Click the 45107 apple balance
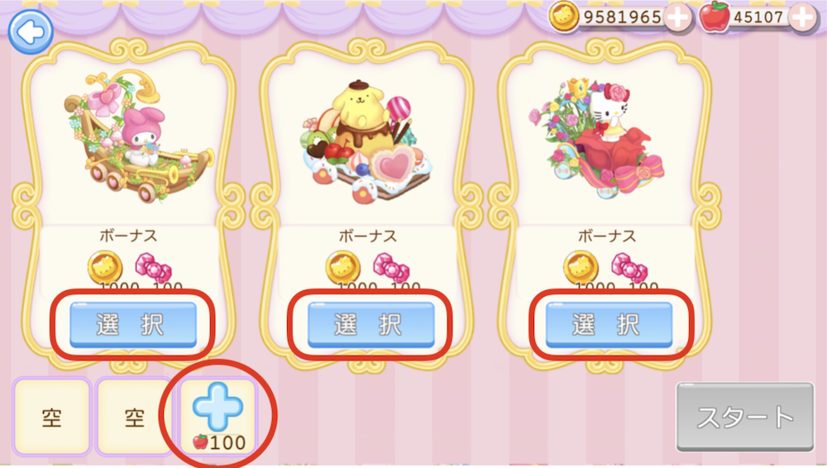Screen dimensions: 827x468 pyautogui.click(x=758, y=17)
